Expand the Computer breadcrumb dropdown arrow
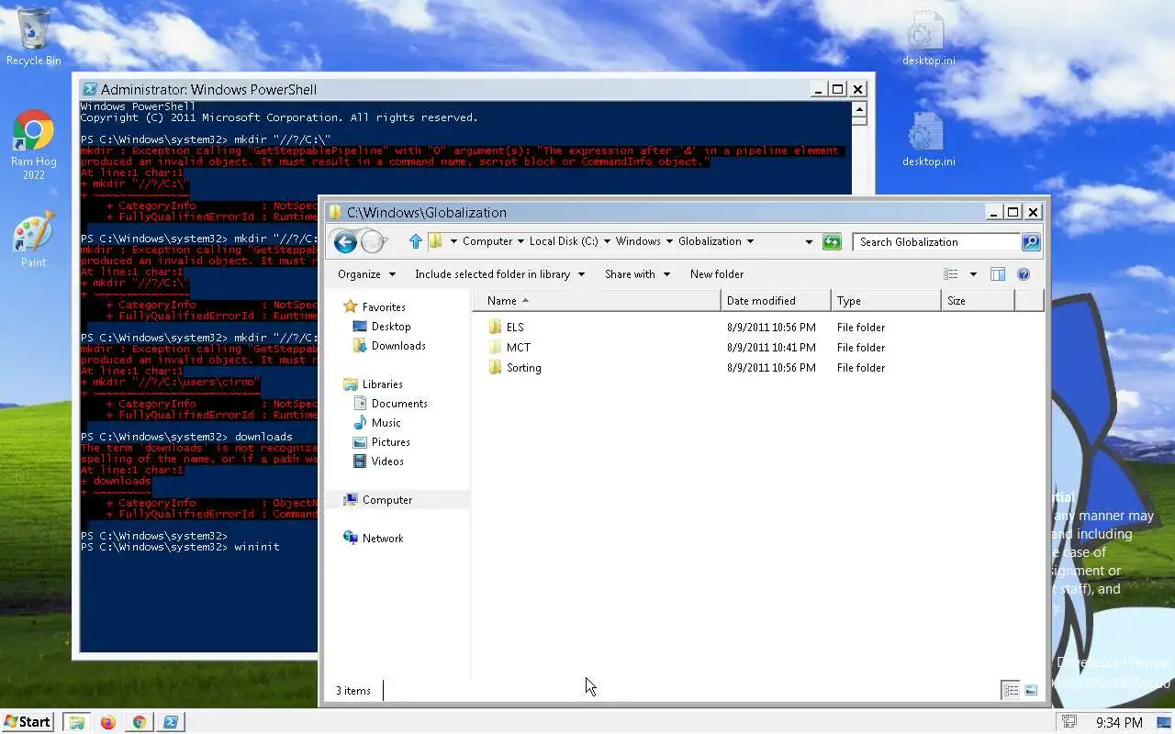The height and width of the screenshot is (734, 1175). (520, 242)
